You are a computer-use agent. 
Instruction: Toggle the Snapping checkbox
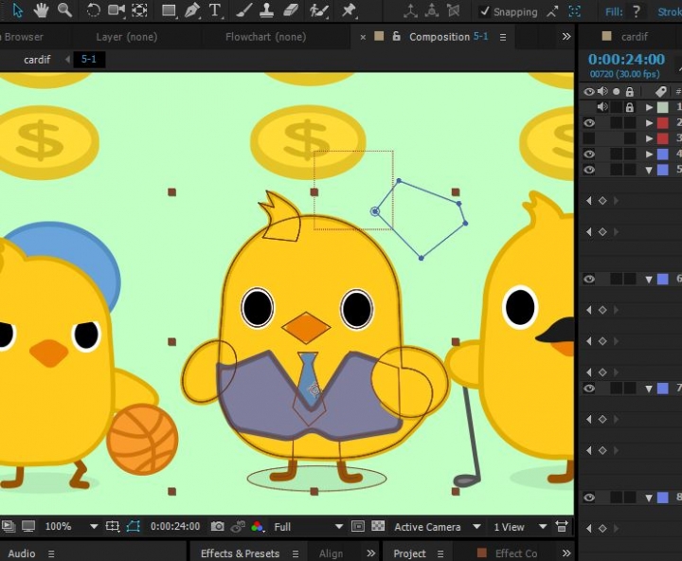click(x=485, y=11)
